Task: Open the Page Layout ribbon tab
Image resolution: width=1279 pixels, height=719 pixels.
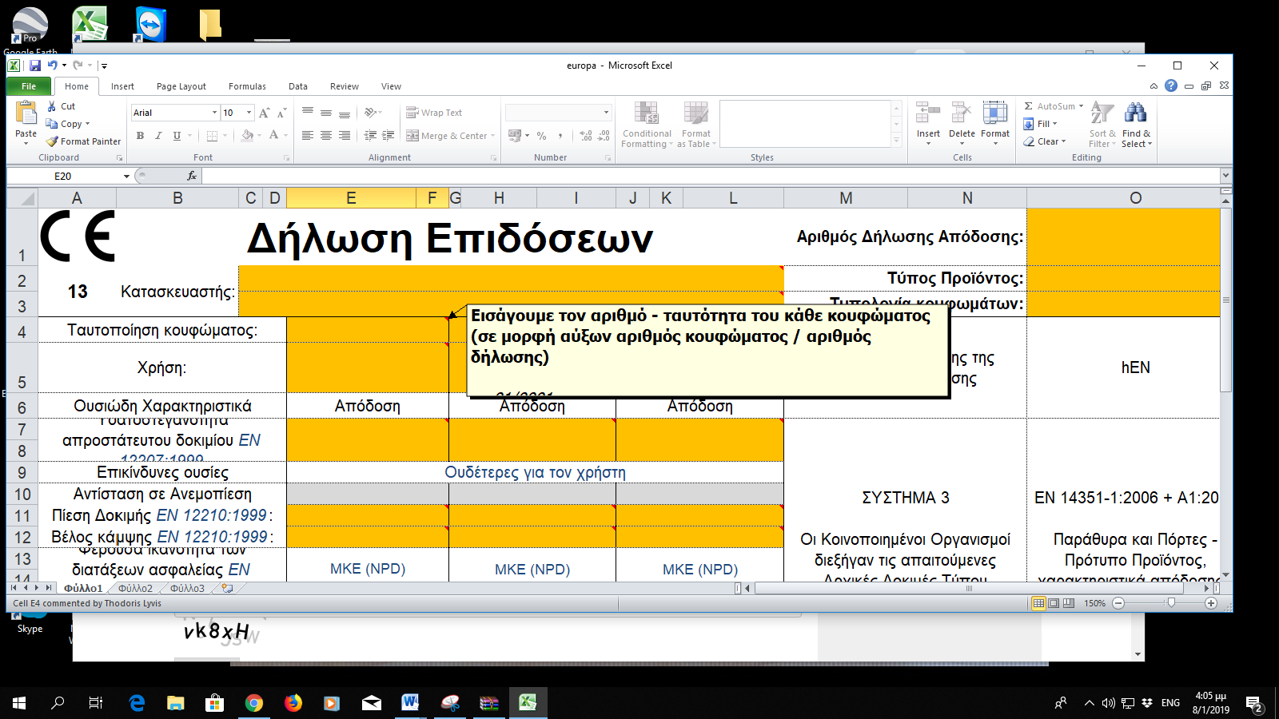Action: (181, 86)
